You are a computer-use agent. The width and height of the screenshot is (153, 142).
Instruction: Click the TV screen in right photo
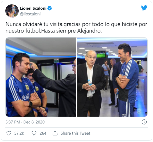[x=101, y=55]
